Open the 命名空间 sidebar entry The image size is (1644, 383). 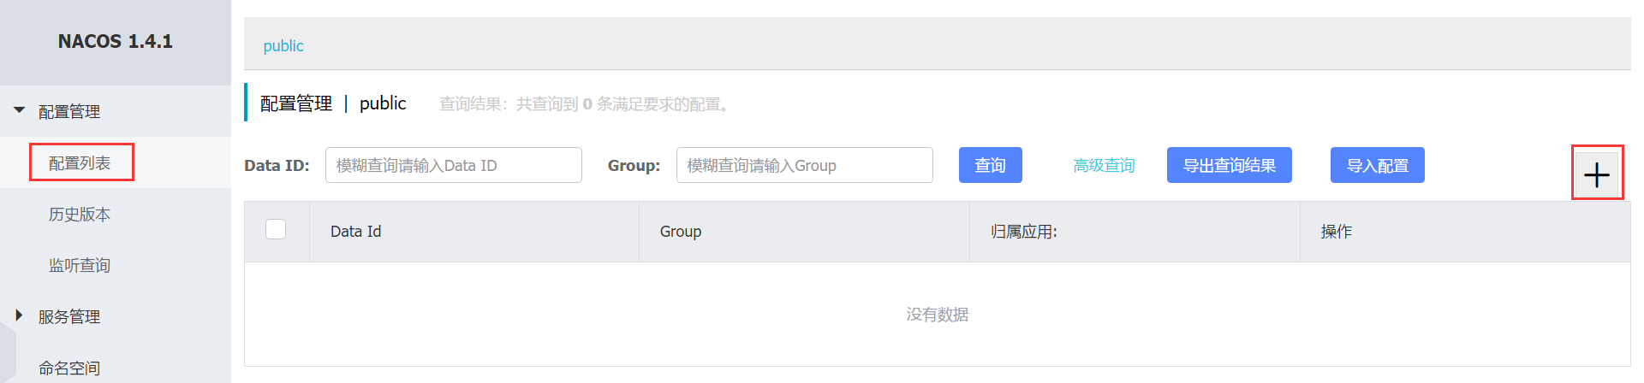pyautogui.click(x=69, y=368)
